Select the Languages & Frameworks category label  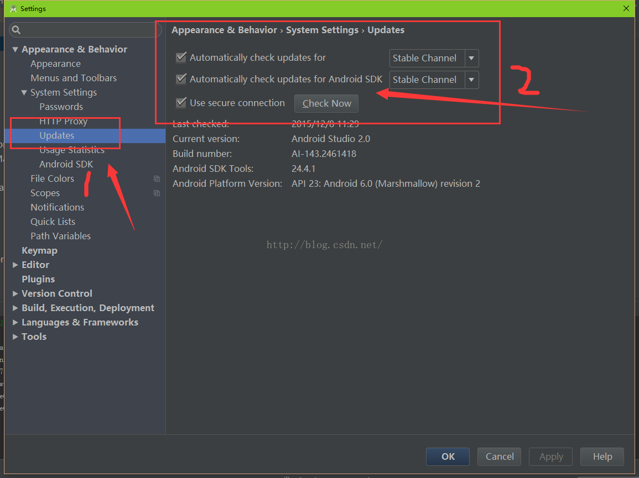(80, 323)
